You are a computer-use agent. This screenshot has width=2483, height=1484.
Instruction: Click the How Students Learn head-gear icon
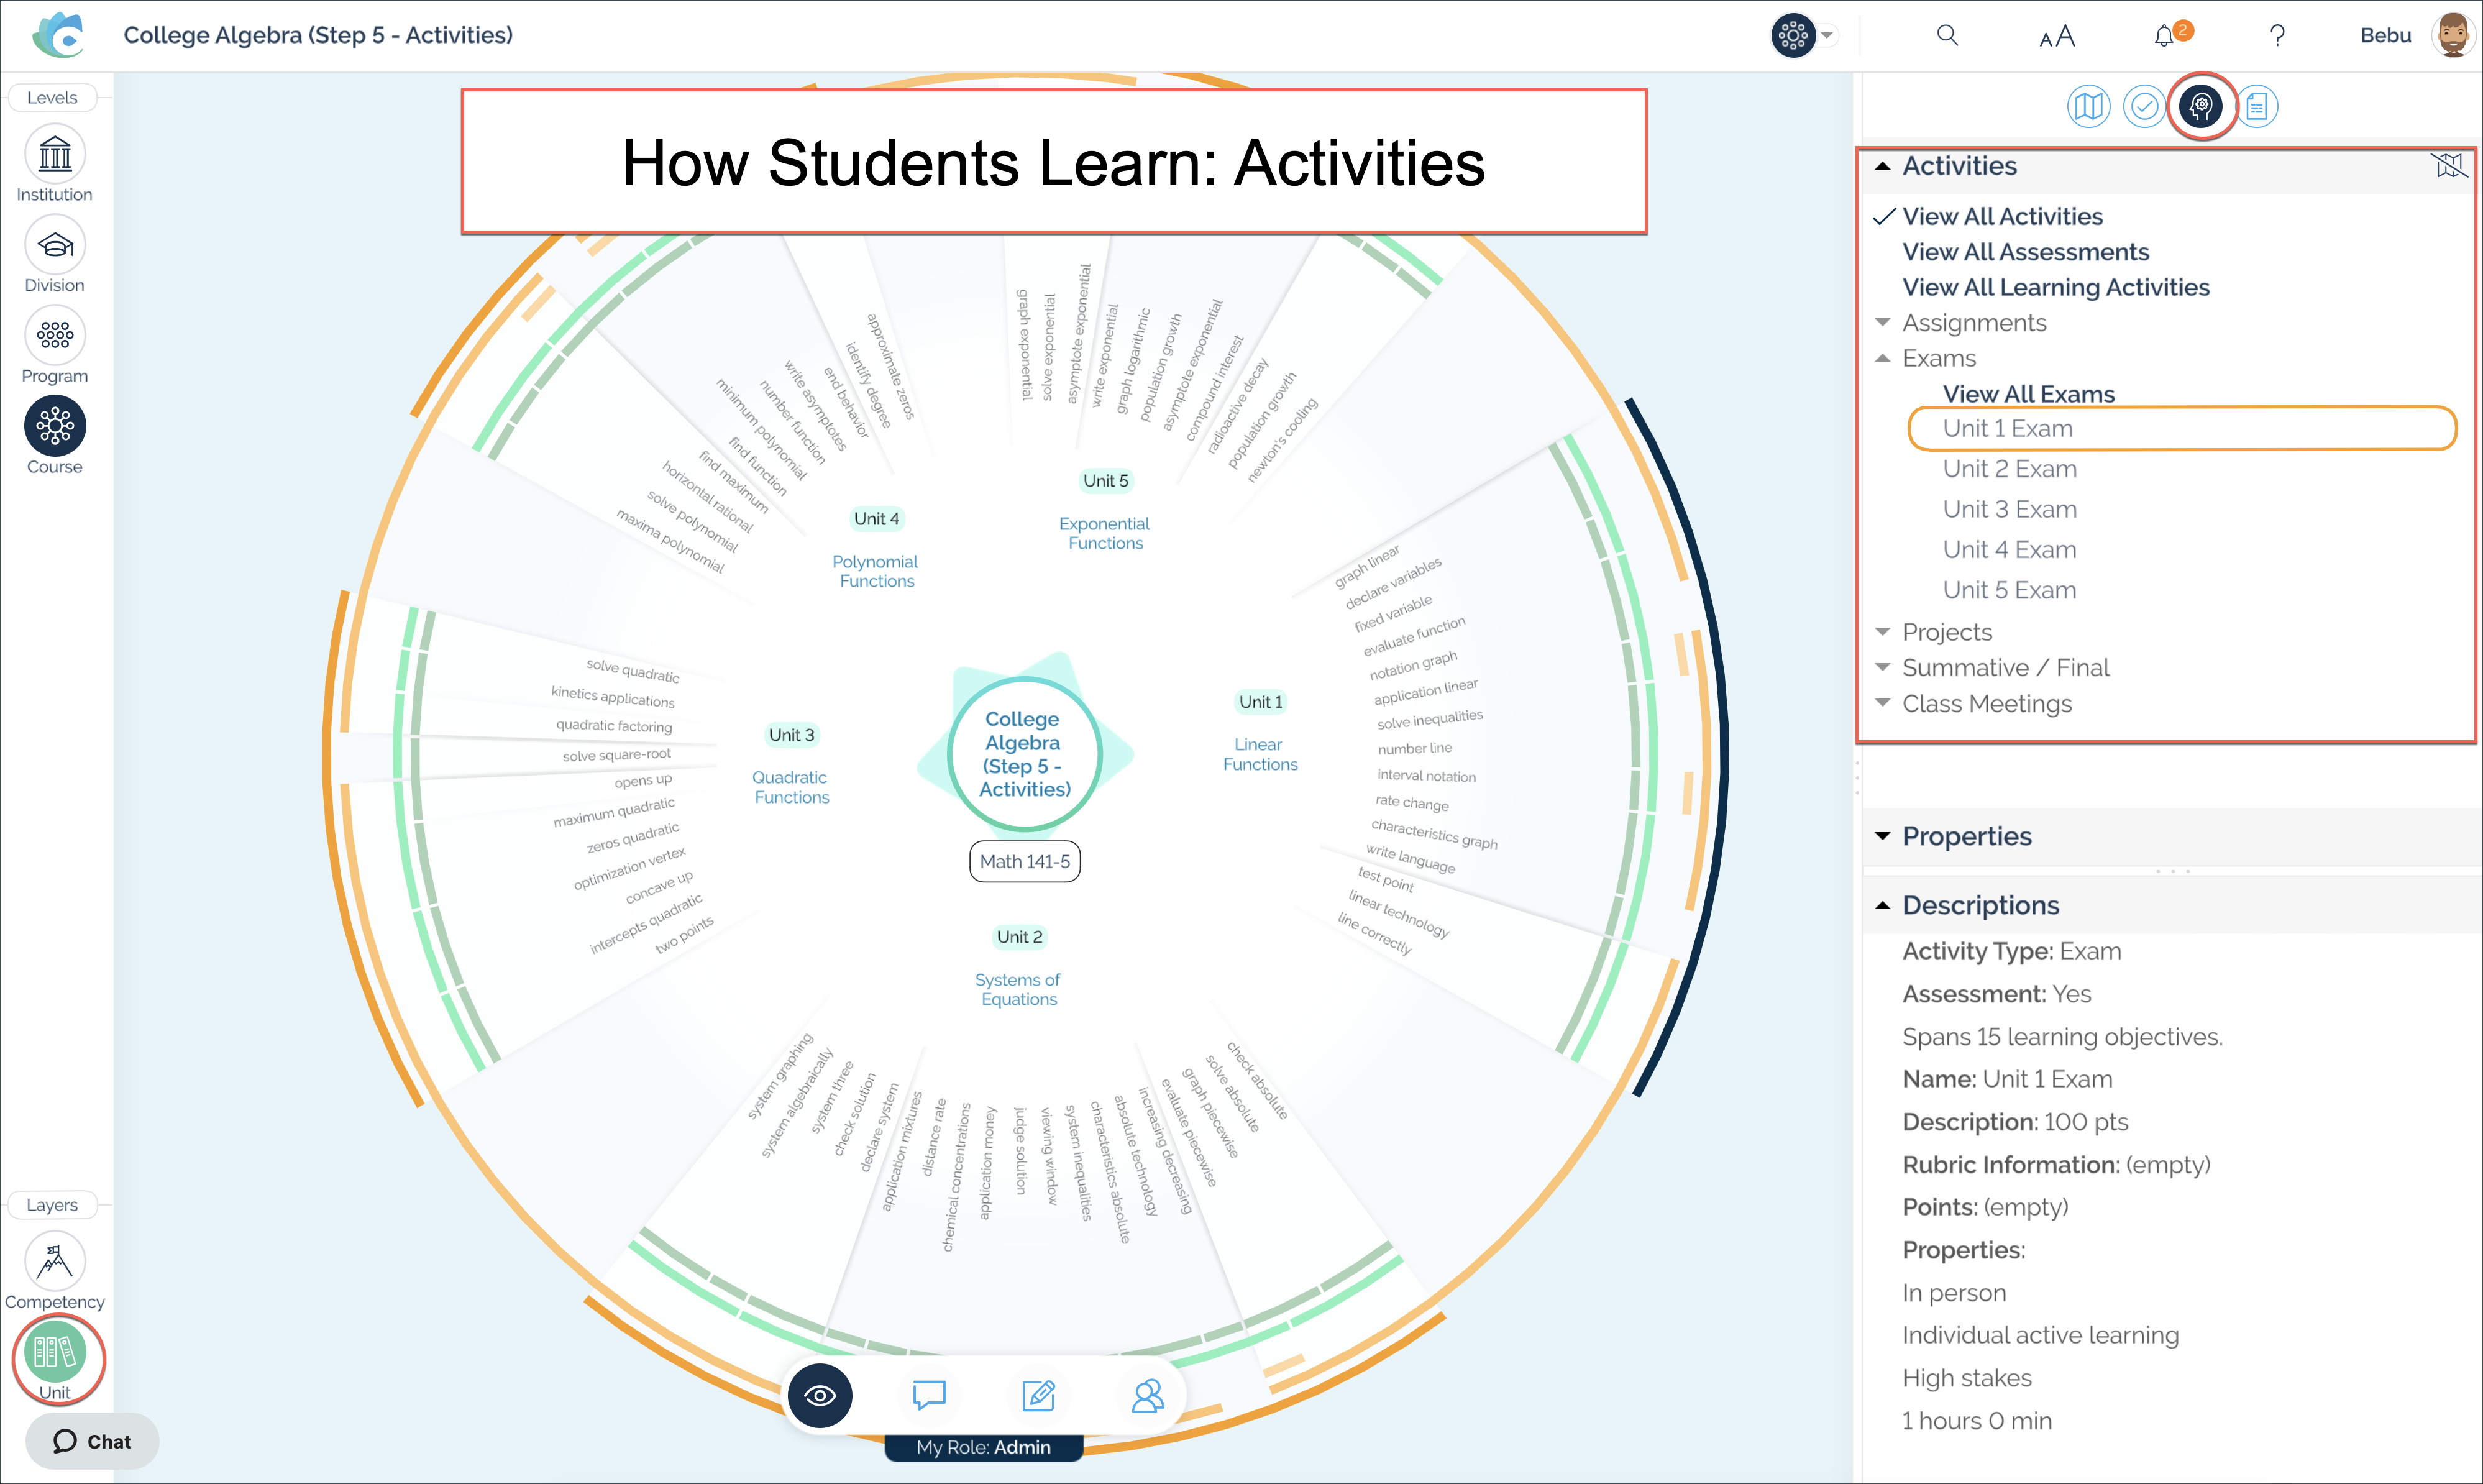(2201, 105)
